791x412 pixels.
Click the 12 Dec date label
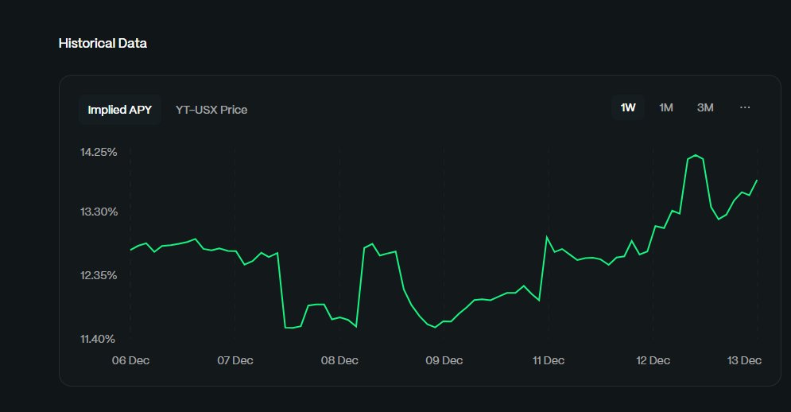pyautogui.click(x=653, y=360)
